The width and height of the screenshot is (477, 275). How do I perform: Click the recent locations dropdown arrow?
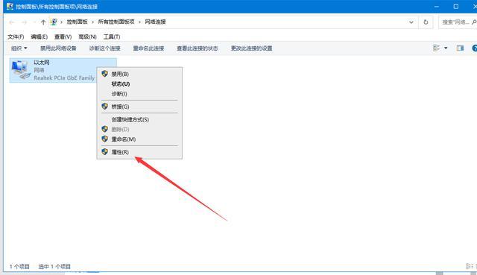(x=34, y=22)
